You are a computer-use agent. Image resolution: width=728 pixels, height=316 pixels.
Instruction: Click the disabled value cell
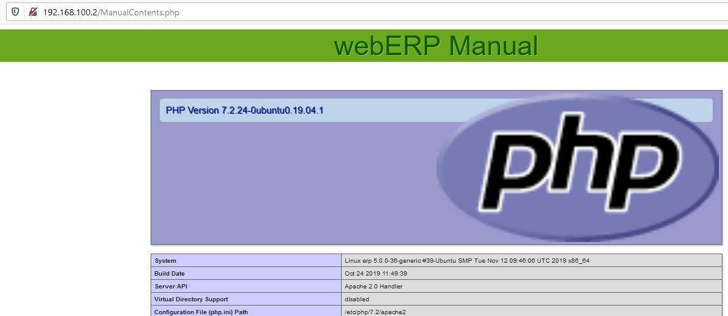pos(532,299)
